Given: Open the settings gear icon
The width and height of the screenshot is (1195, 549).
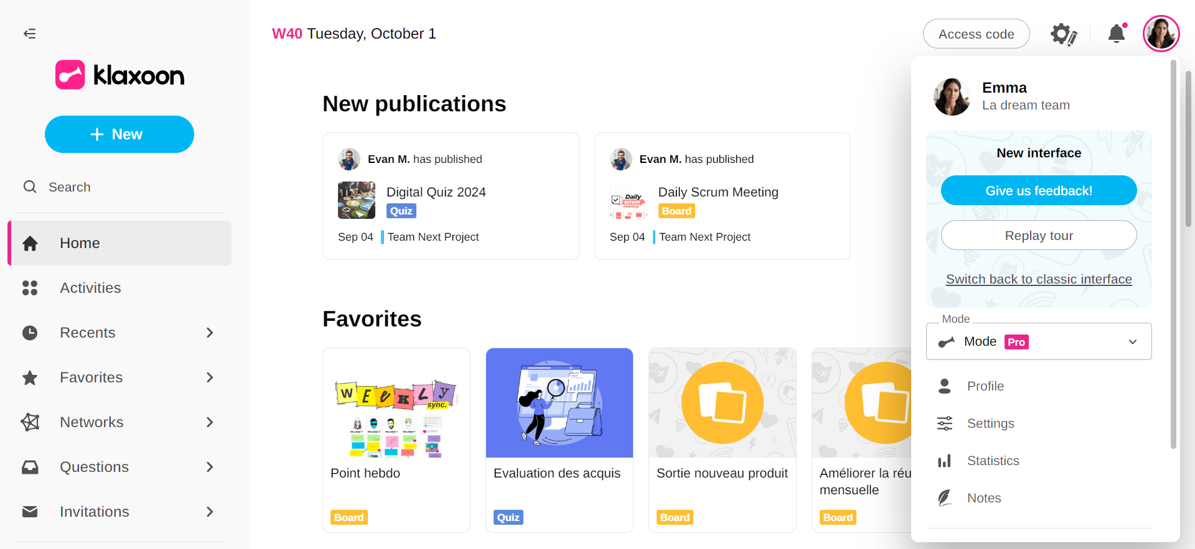Looking at the screenshot, I should coord(1063,34).
